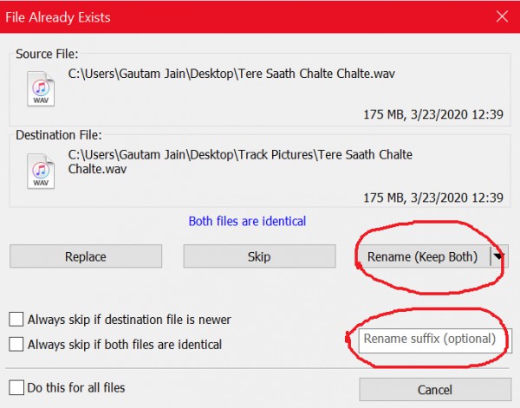The width and height of the screenshot is (520, 408).
Task: Click the source file size and date text
Action: tap(433, 114)
